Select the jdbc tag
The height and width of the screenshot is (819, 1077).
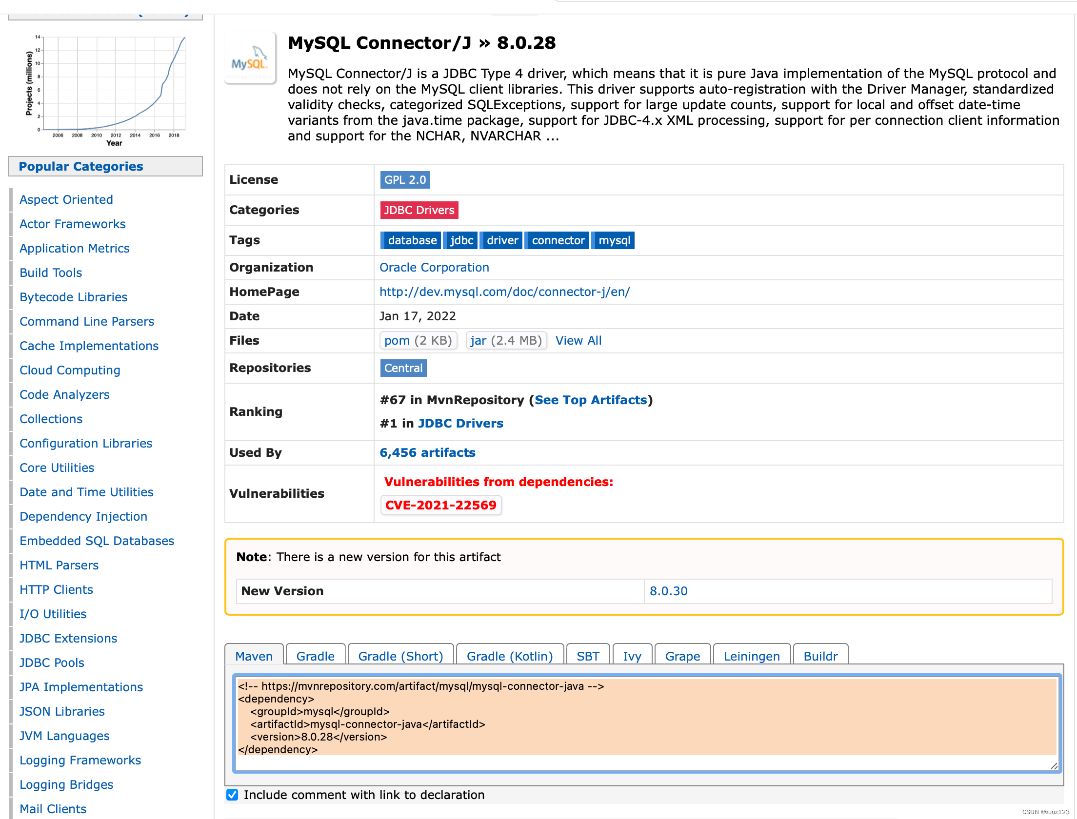(460, 240)
